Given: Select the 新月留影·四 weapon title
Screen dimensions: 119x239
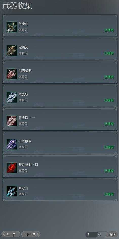Looking at the screenshot, I should pyautogui.click(x=28, y=165).
